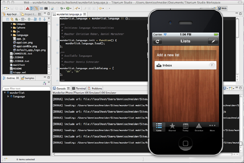Tap the refresh button in the iPhone simulator
The image size is (244, 163).
(157, 41)
